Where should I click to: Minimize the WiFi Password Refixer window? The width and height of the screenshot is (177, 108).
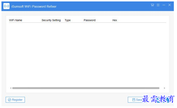164,5
